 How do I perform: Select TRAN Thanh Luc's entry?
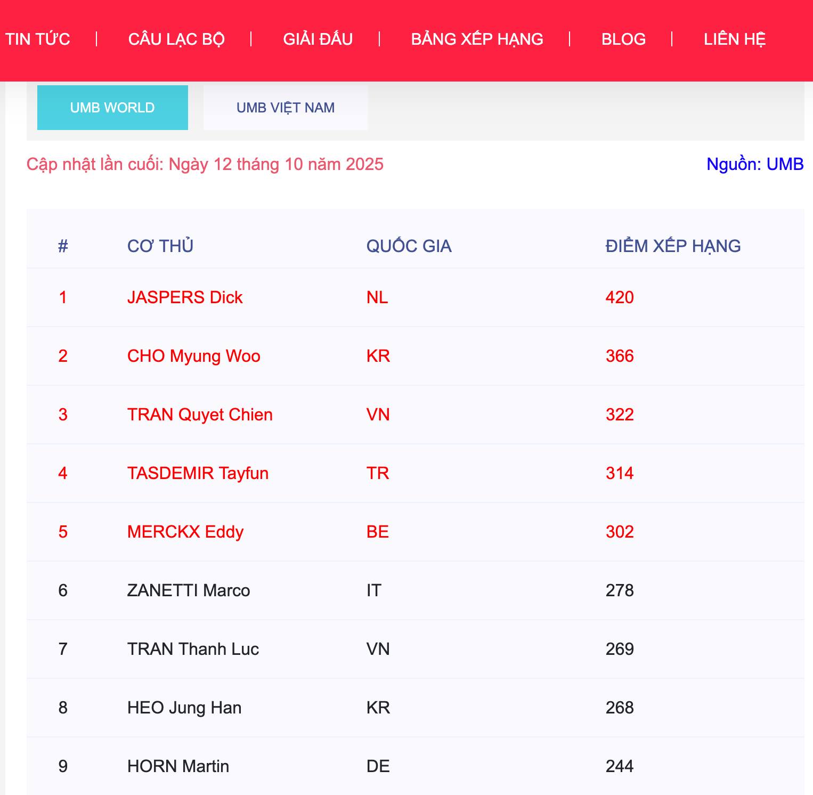pyautogui.click(x=193, y=649)
